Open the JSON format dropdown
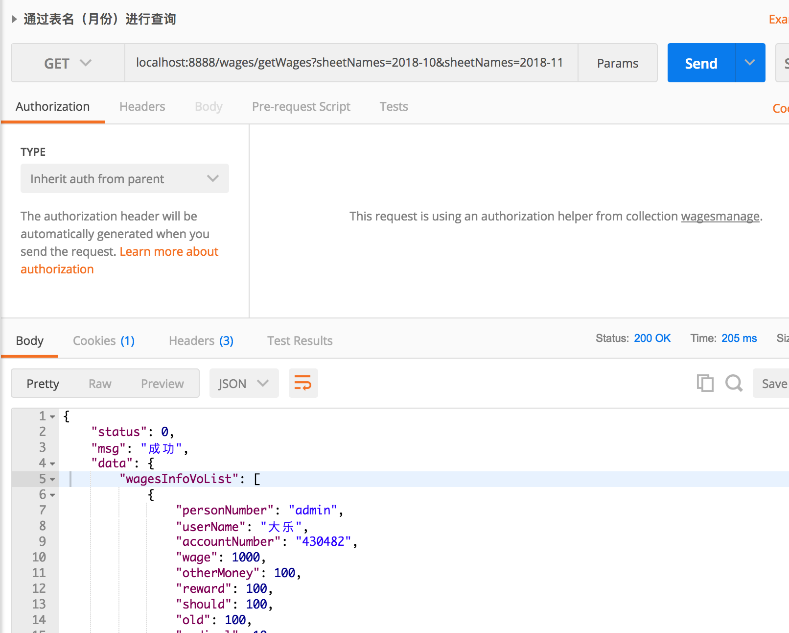Viewport: 789px width, 633px height. click(244, 383)
